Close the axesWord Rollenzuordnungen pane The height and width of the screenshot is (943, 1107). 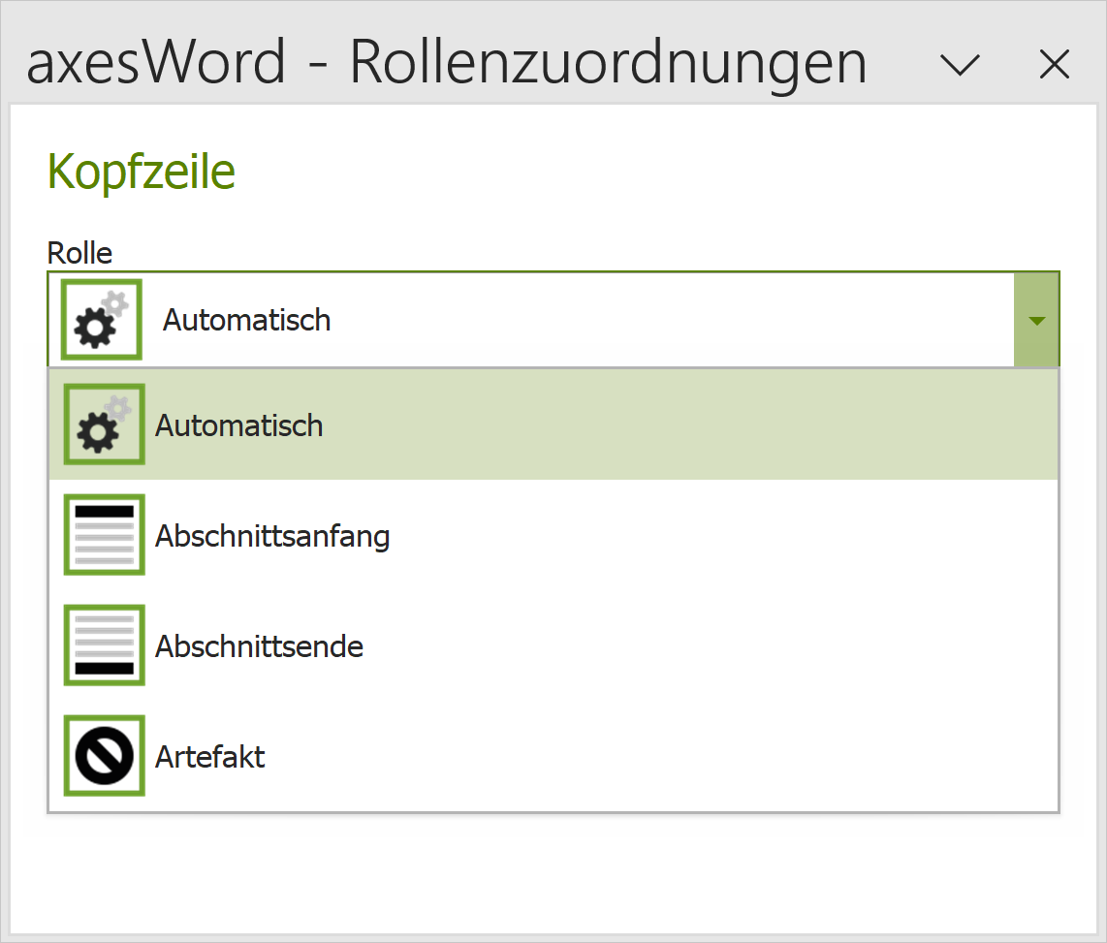coord(1055,65)
